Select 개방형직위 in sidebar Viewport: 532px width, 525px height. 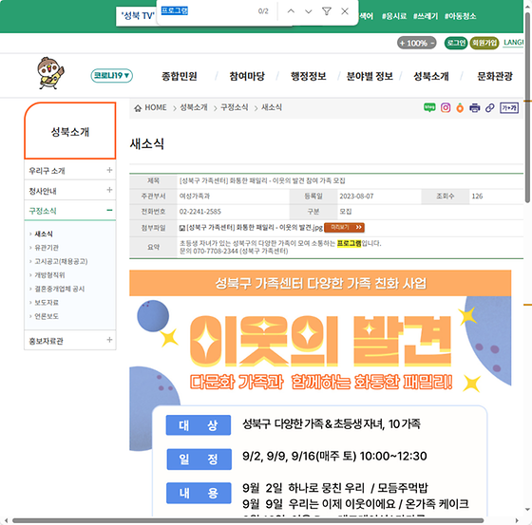coord(49,275)
